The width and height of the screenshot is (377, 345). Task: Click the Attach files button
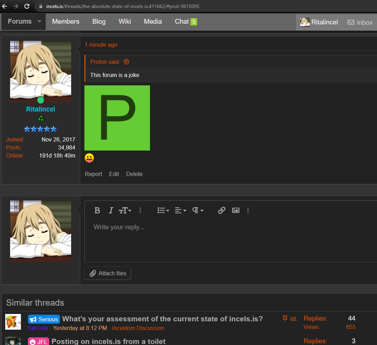tap(108, 273)
